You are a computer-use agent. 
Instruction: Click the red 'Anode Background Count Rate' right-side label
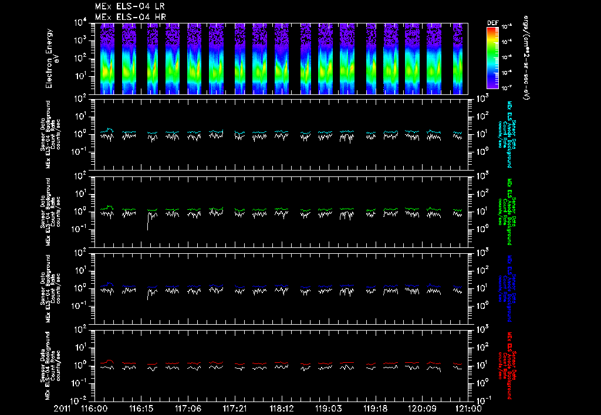coord(507,365)
